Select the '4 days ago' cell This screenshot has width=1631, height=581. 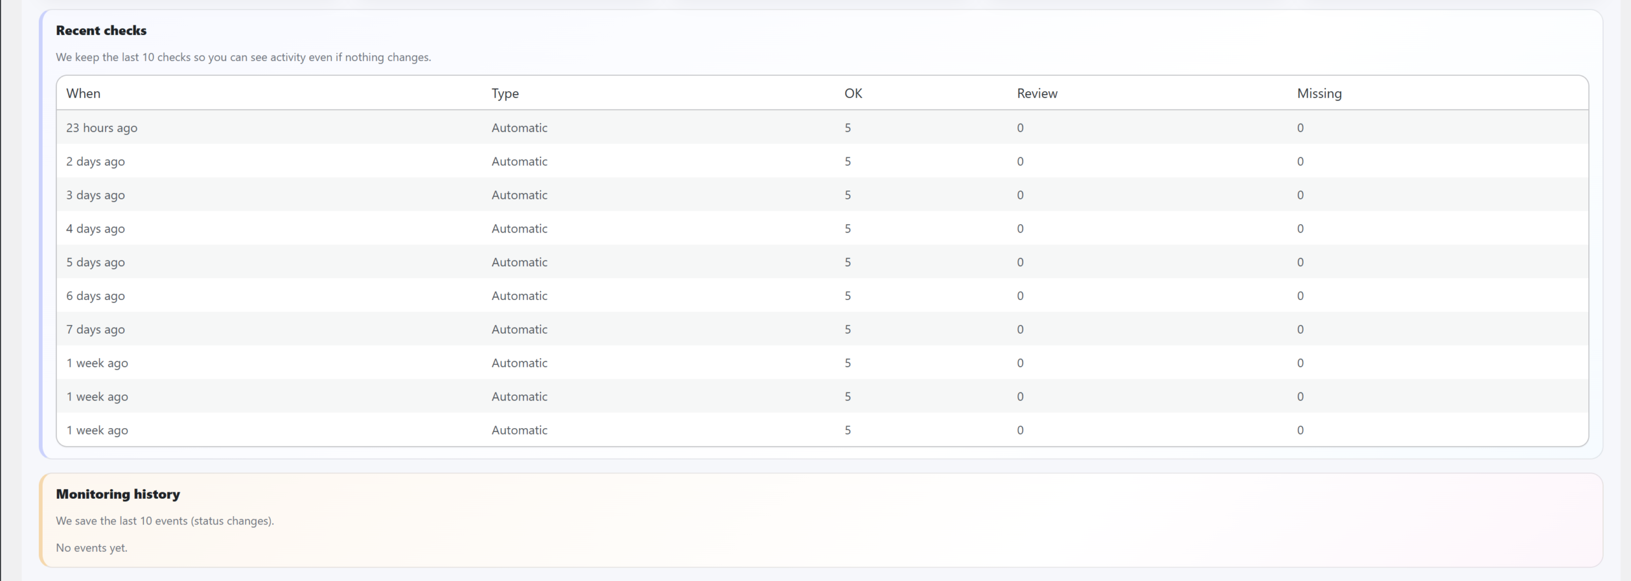tap(96, 229)
